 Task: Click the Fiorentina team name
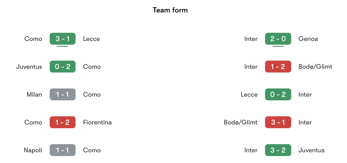[x=97, y=122]
